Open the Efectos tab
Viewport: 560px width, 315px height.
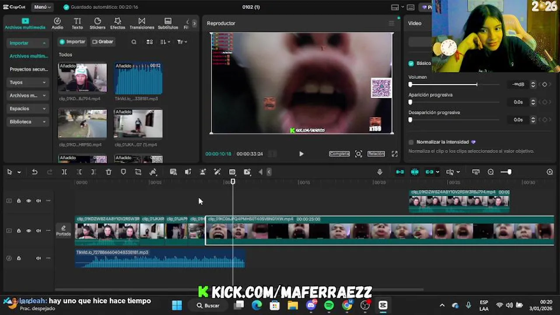click(x=118, y=24)
